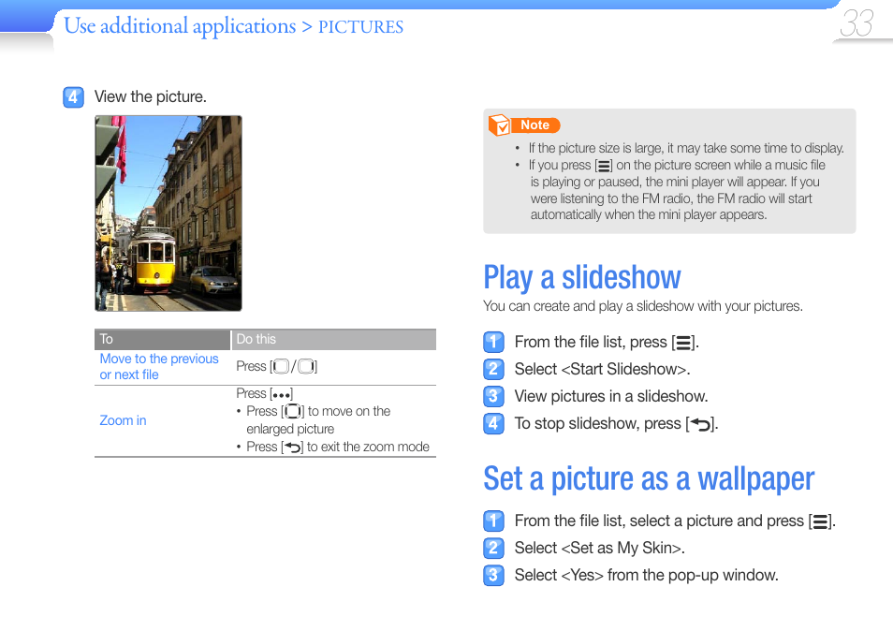The width and height of the screenshot is (893, 631).
Task: Click the 'To' table column header
Action: click(x=162, y=339)
